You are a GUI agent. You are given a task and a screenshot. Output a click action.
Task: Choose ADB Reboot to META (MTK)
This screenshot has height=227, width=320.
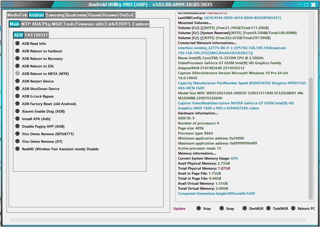point(42,74)
